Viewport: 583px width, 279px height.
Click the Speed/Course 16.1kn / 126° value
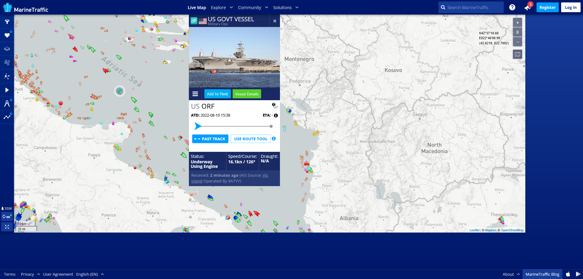coord(242,162)
